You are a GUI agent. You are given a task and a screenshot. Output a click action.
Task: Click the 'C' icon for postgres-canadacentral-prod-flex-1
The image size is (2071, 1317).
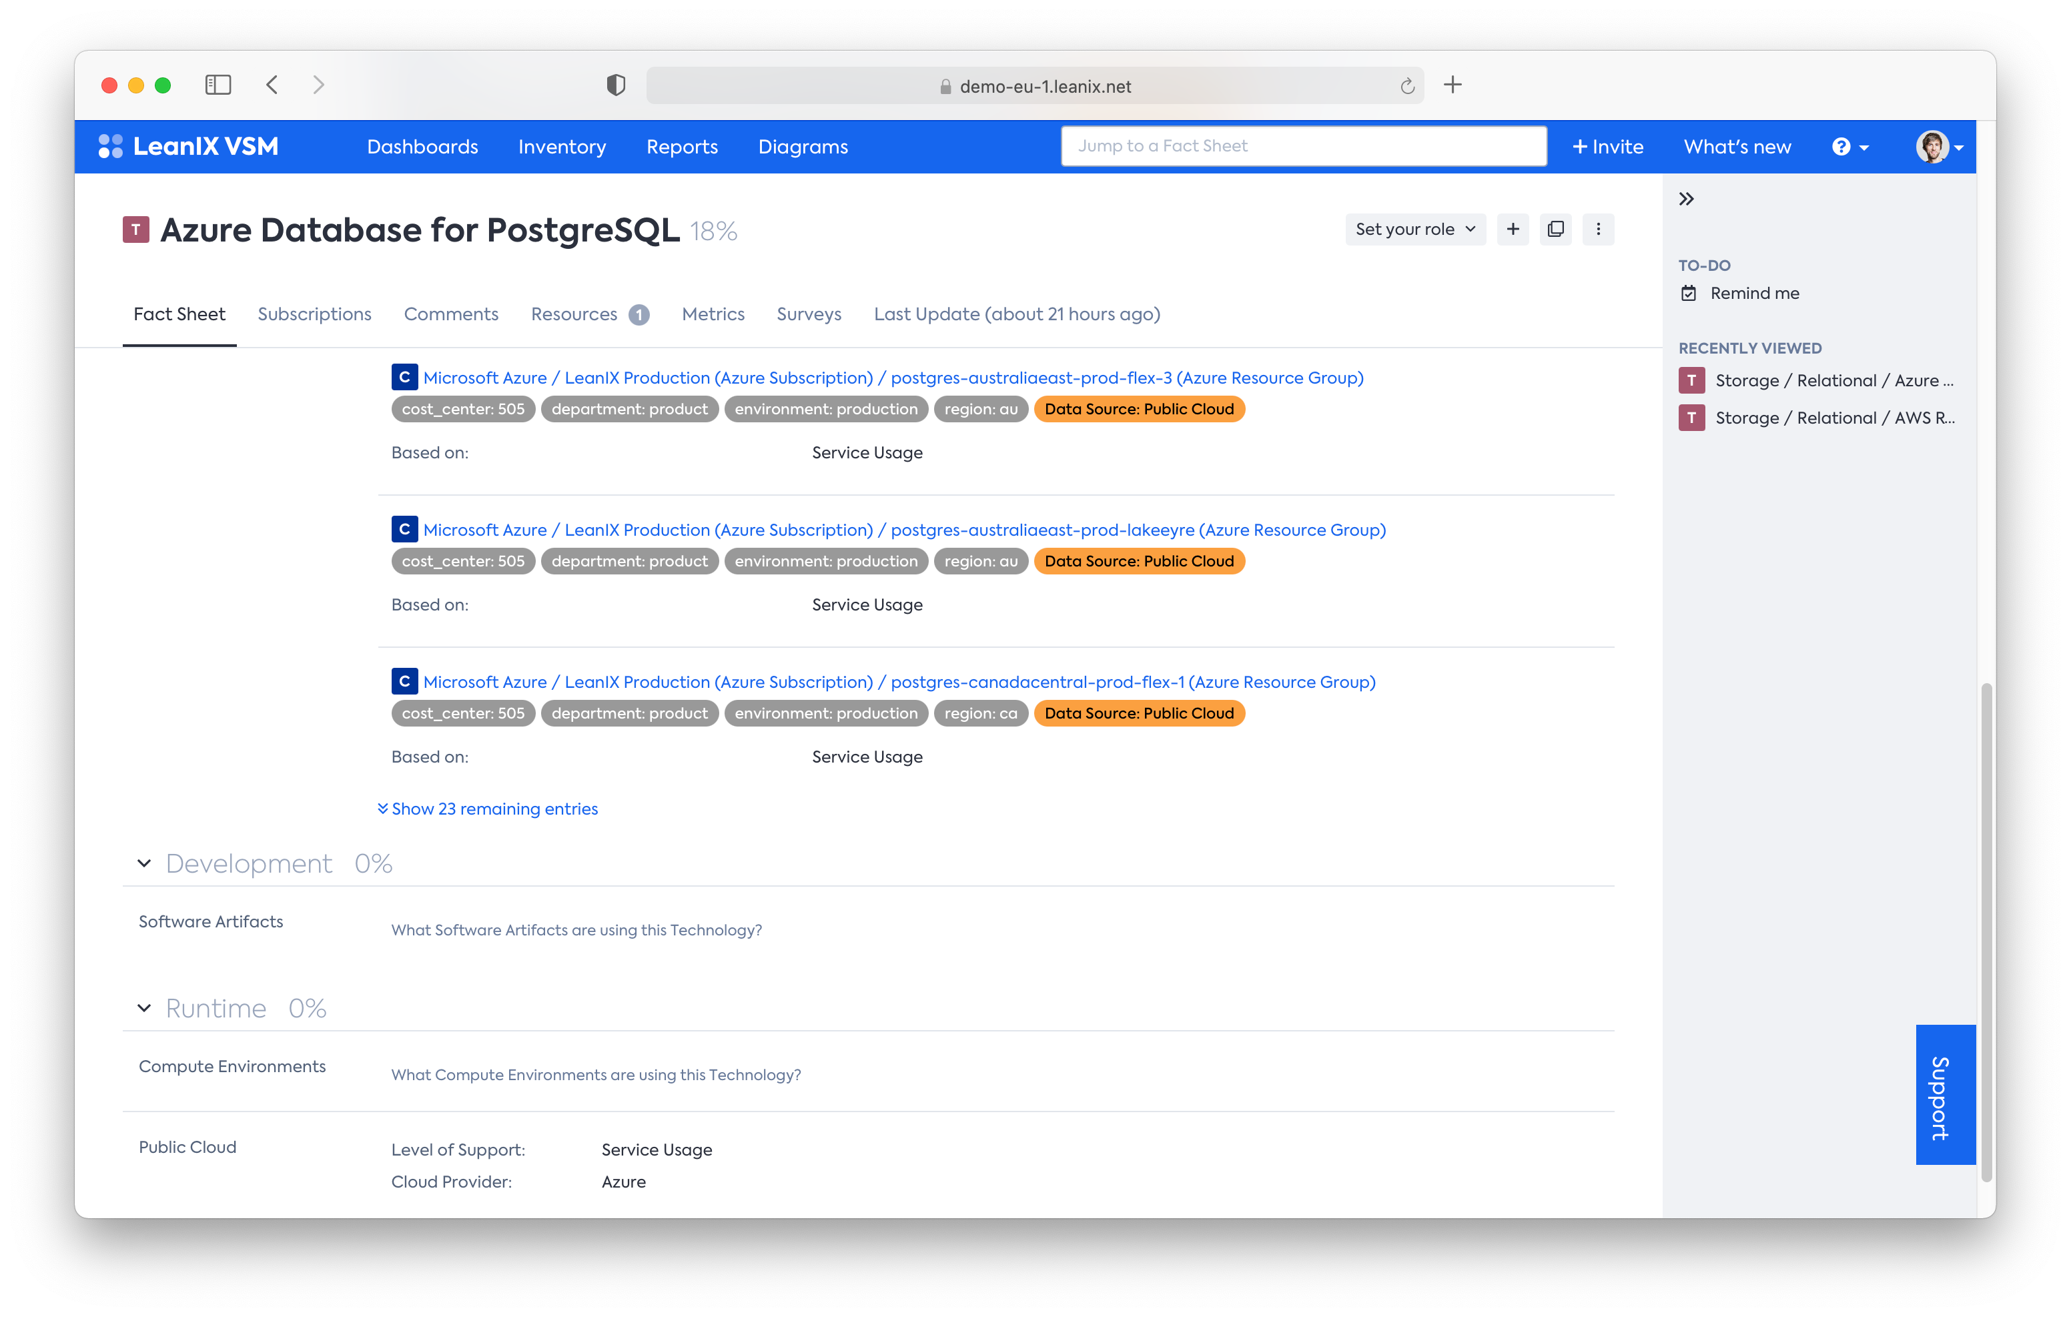pyautogui.click(x=404, y=681)
